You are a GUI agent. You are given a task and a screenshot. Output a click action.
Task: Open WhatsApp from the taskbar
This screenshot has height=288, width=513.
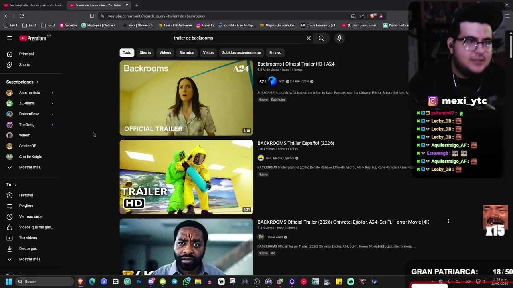(186, 282)
